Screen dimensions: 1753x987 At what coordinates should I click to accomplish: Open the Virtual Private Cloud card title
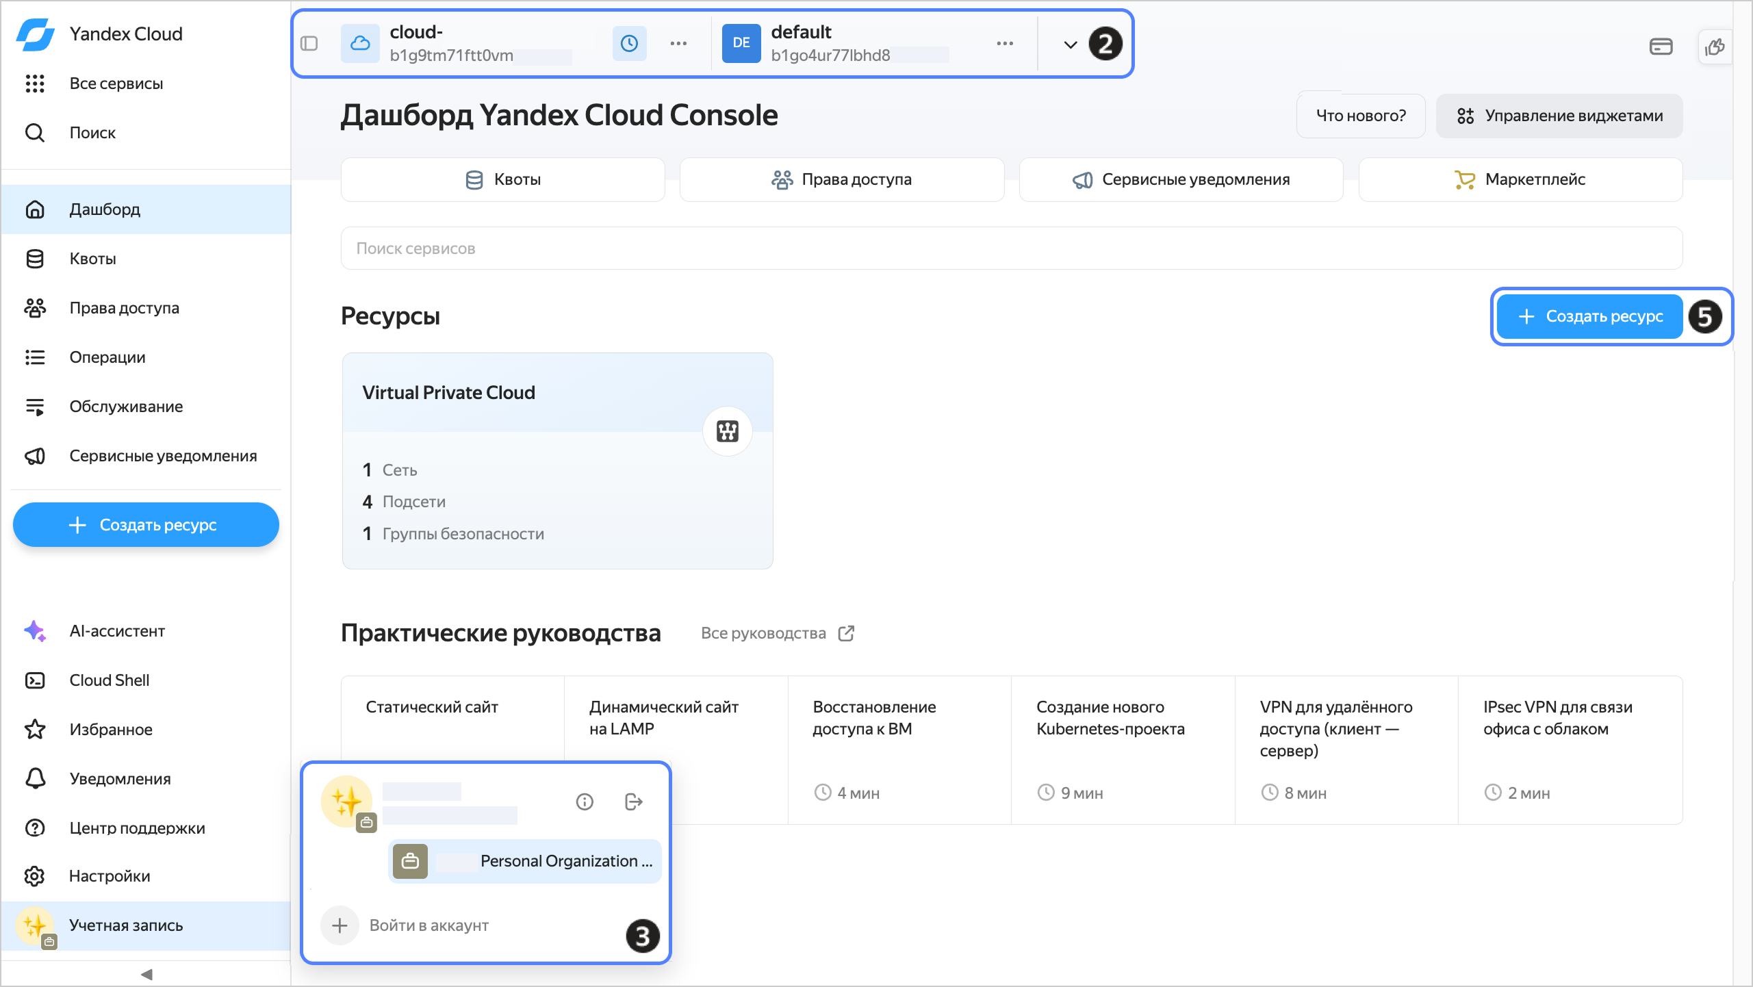pos(449,393)
